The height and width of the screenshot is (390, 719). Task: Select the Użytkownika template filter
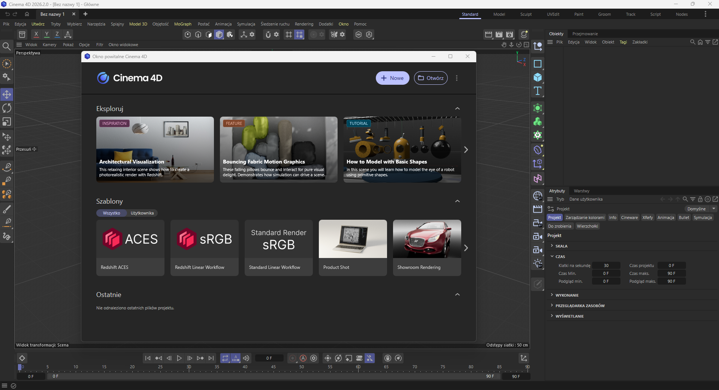coord(142,213)
